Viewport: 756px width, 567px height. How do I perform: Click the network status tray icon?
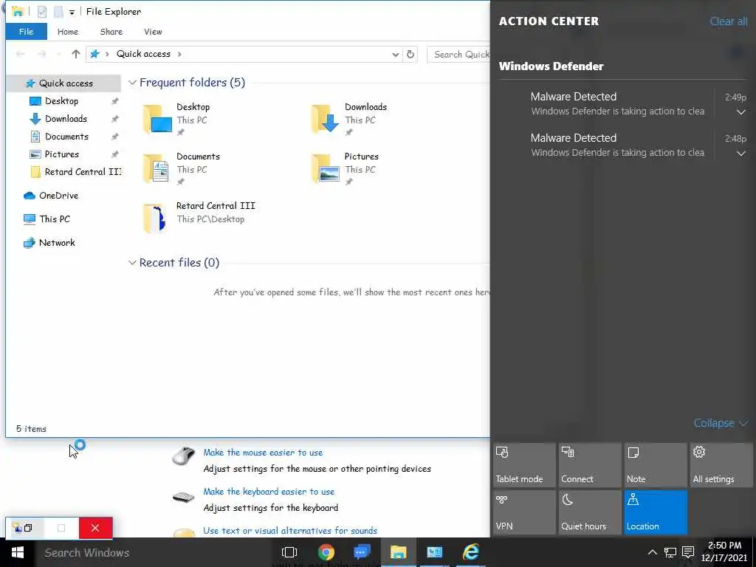pyautogui.click(x=670, y=552)
